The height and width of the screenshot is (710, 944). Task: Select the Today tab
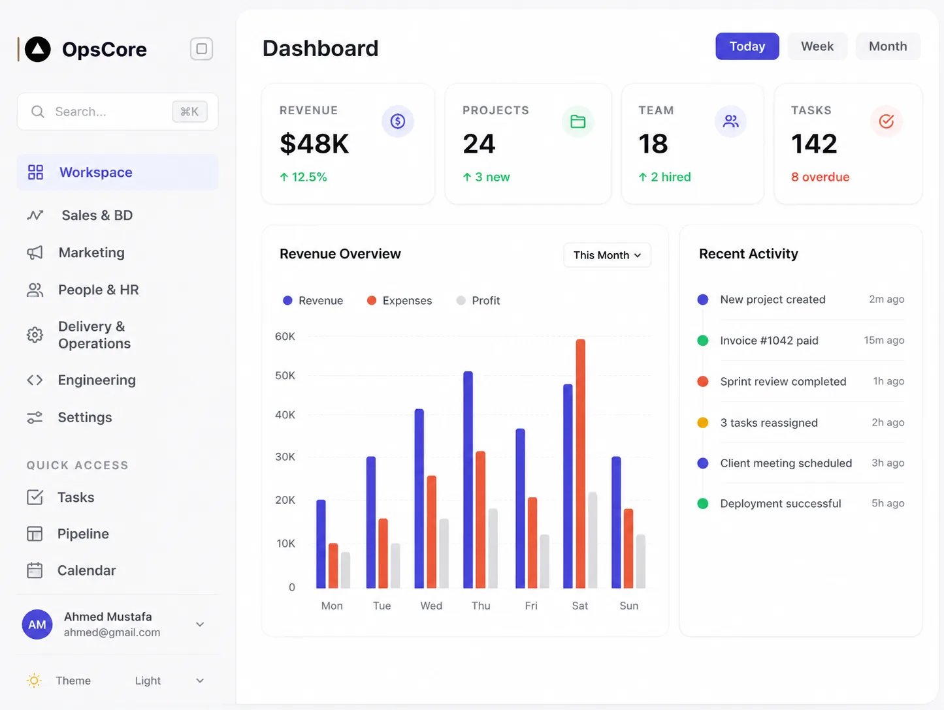tap(747, 46)
